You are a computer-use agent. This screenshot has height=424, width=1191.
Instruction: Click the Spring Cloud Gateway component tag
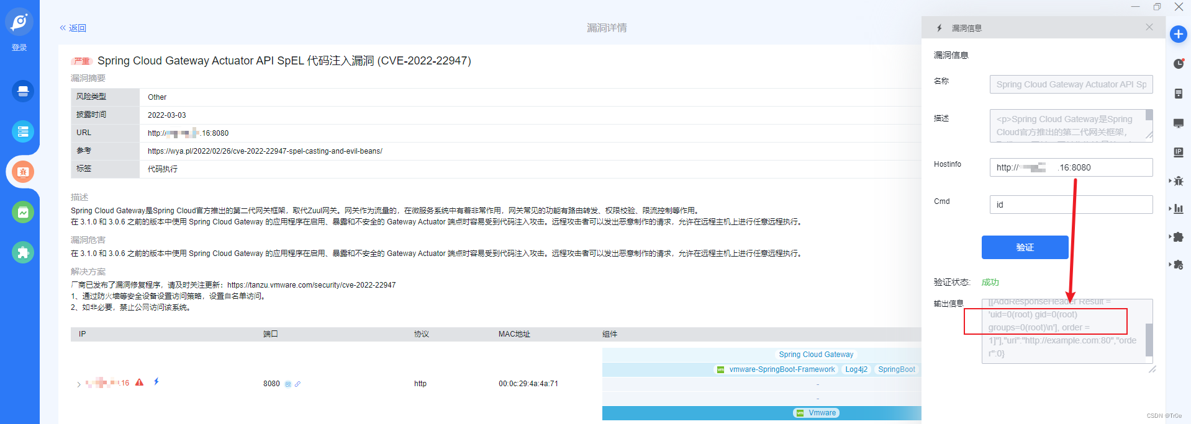(x=816, y=355)
